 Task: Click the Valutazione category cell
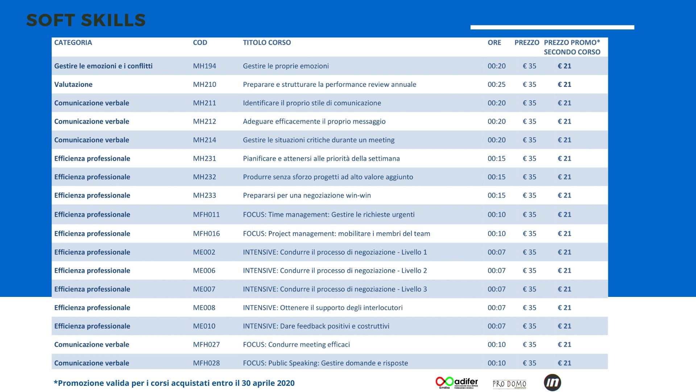click(x=73, y=85)
